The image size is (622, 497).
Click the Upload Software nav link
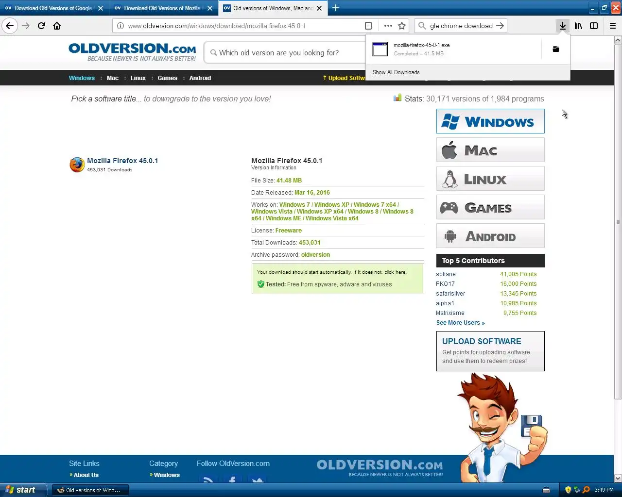(344, 78)
